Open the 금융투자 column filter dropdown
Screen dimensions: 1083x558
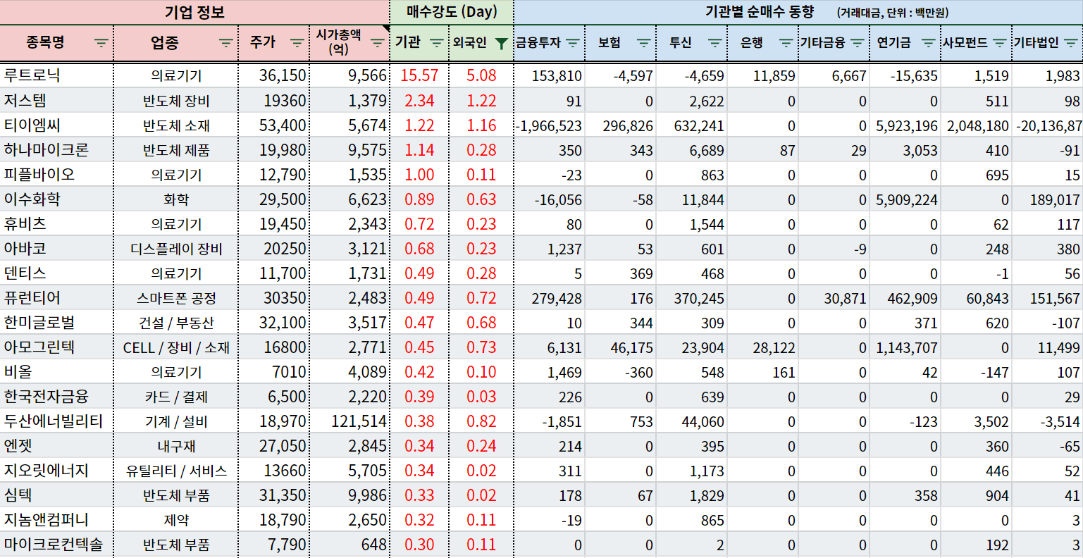pos(572,43)
